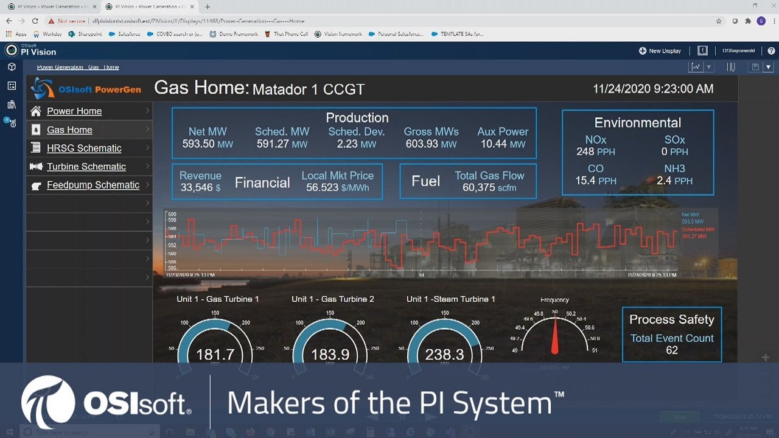Open the Apps bookmark shortcut
Screen dimensions: 779x438
(16, 34)
